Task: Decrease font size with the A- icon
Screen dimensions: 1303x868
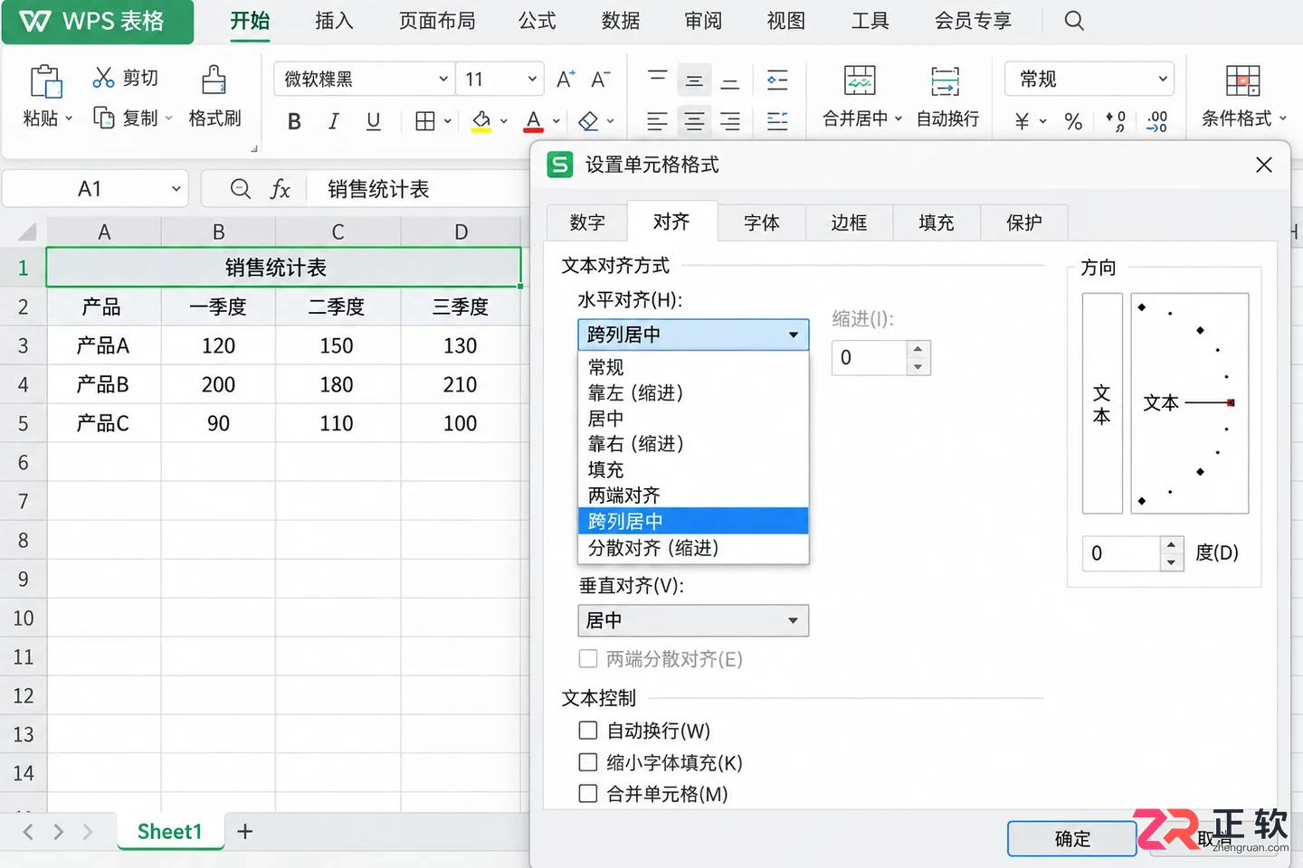Action: (x=600, y=80)
